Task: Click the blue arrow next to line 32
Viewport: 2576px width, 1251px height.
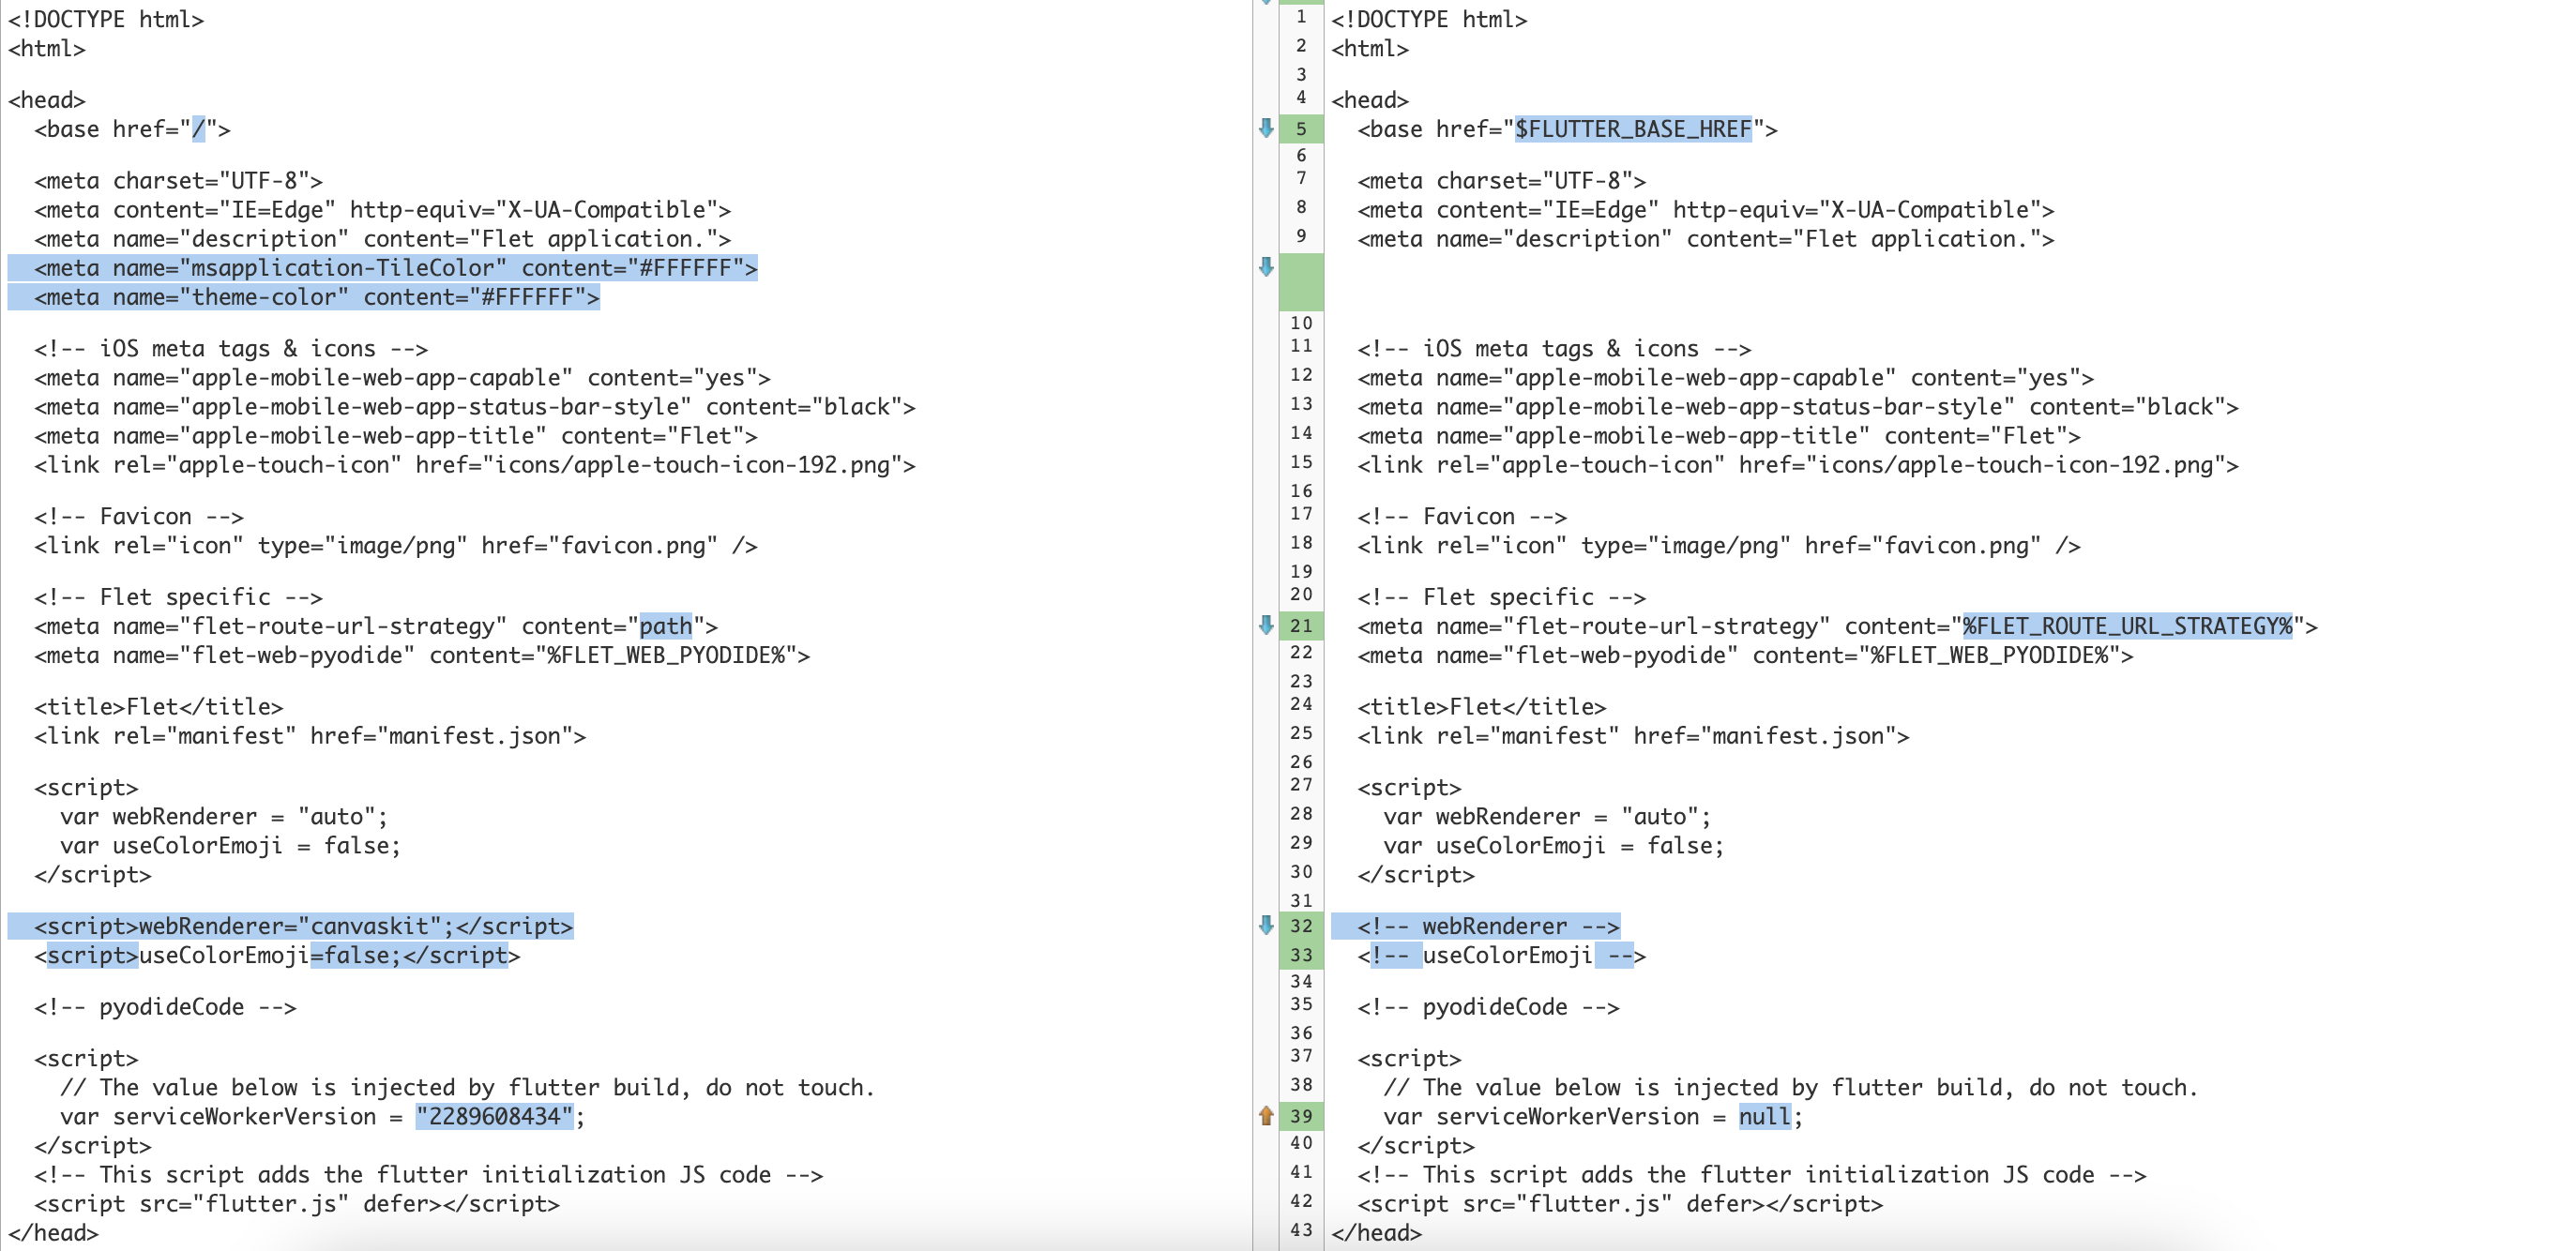Action: (1268, 926)
